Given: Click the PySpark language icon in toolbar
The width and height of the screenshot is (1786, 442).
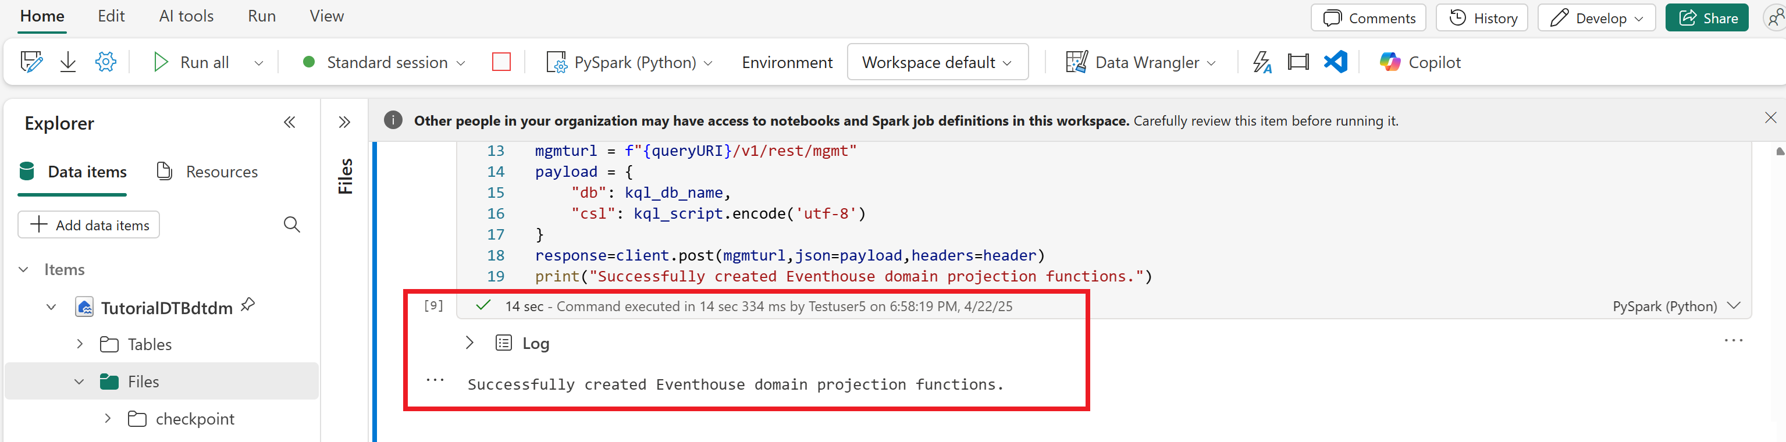Looking at the screenshot, I should tap(557, 62).
